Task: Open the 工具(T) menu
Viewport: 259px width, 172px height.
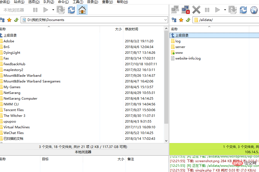Action: coord(78,2)
